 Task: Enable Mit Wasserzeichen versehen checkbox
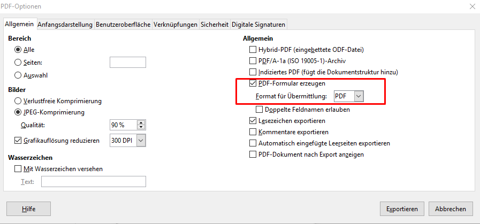(x=18, y=169)
